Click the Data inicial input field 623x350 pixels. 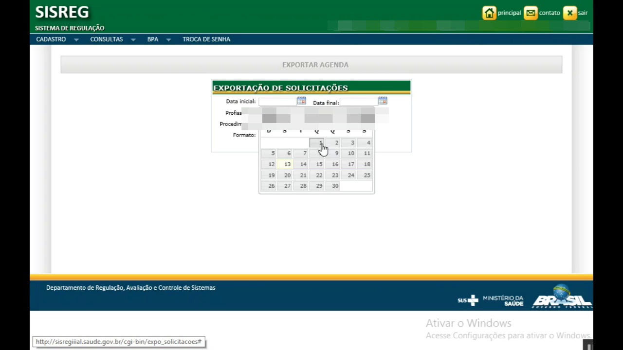pos(277,101)
